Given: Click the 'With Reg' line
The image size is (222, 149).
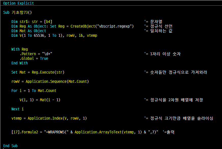Looking at the screenshot, I should pyautogui.click(x=20, y=49).
